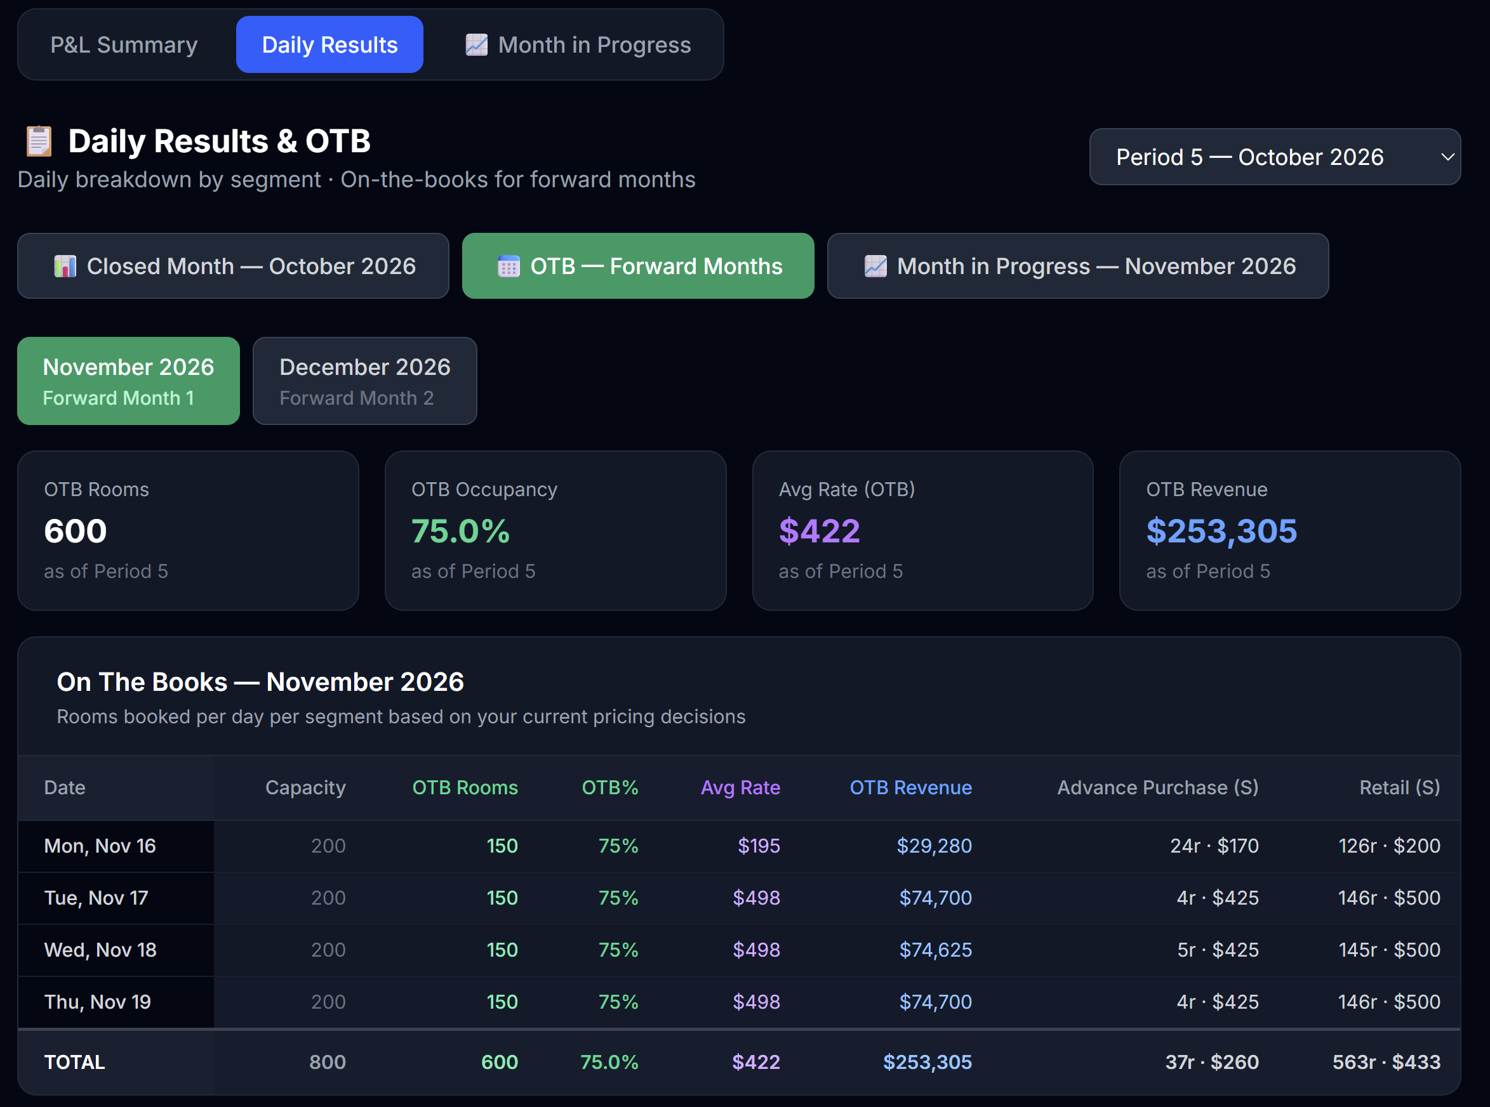Image resolution: width=1490 pixels, height=1107 pixels.
Task: Click the chevron arrow on period selector
Action: pyautogui.click(x=1447, y=157)
